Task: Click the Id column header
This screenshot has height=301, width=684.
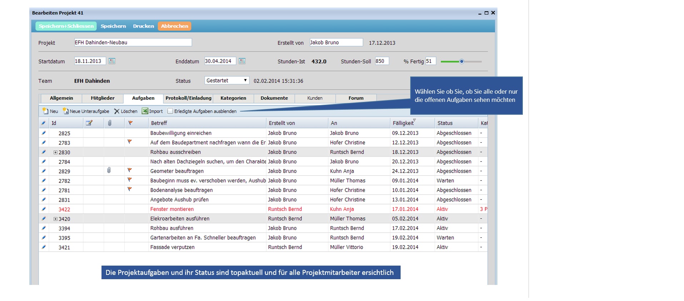Action: 66,123
